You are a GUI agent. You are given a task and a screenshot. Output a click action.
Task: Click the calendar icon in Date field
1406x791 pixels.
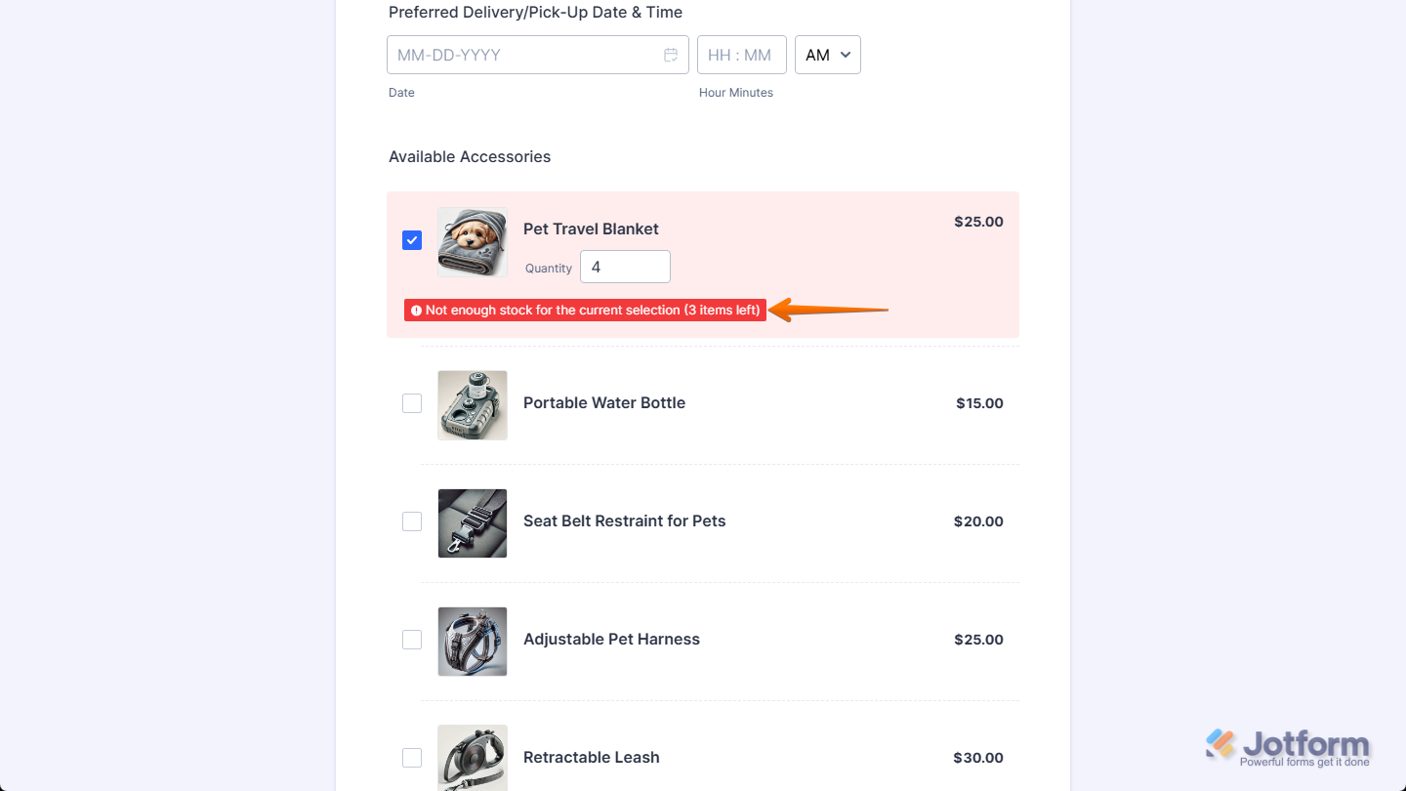(671, 55)
